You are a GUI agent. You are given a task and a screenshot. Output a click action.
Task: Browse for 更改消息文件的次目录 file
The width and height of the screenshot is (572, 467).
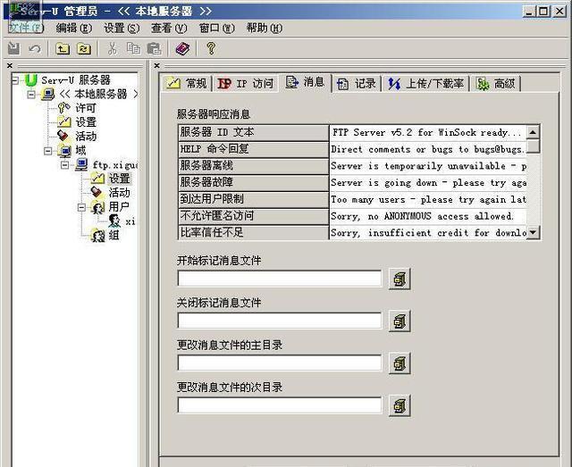click(x=400, y=405)
